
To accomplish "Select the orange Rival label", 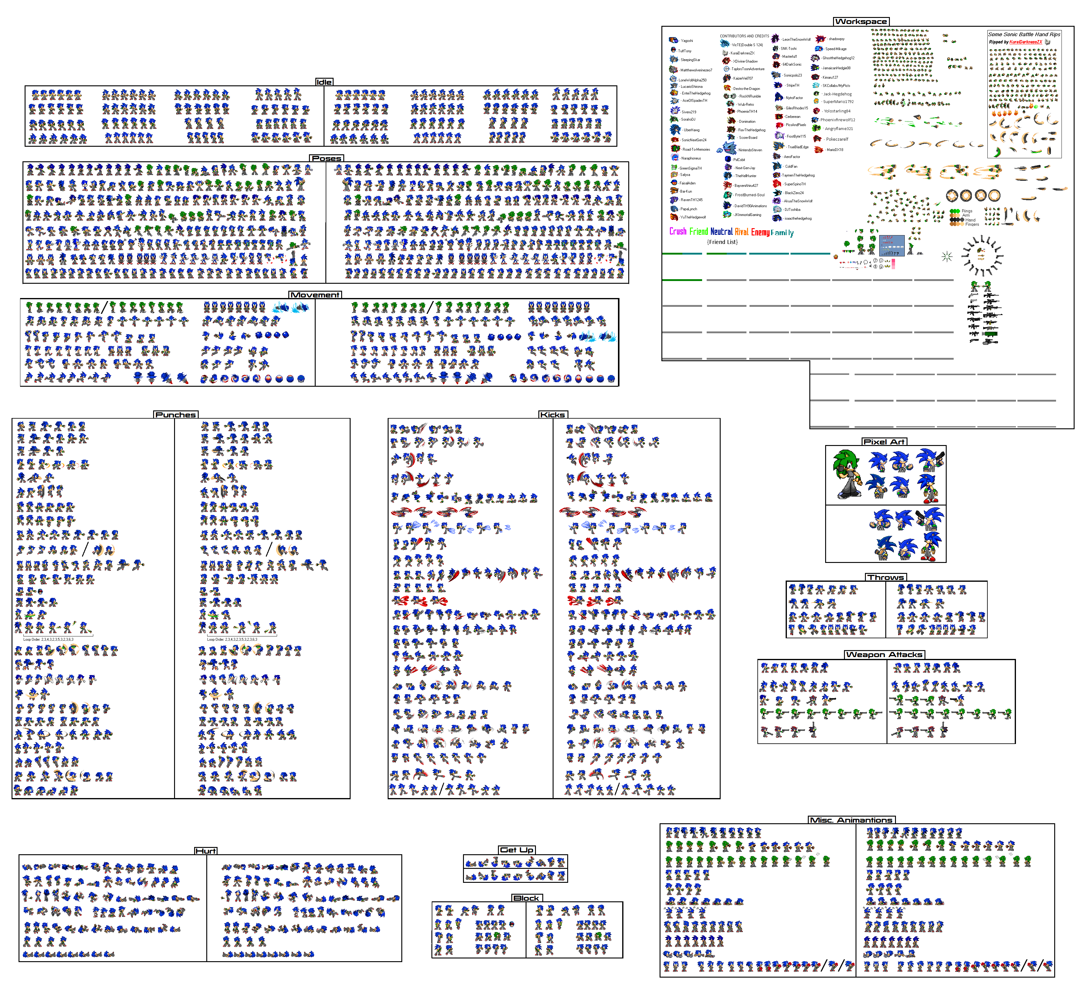I will tap(741, 231).
